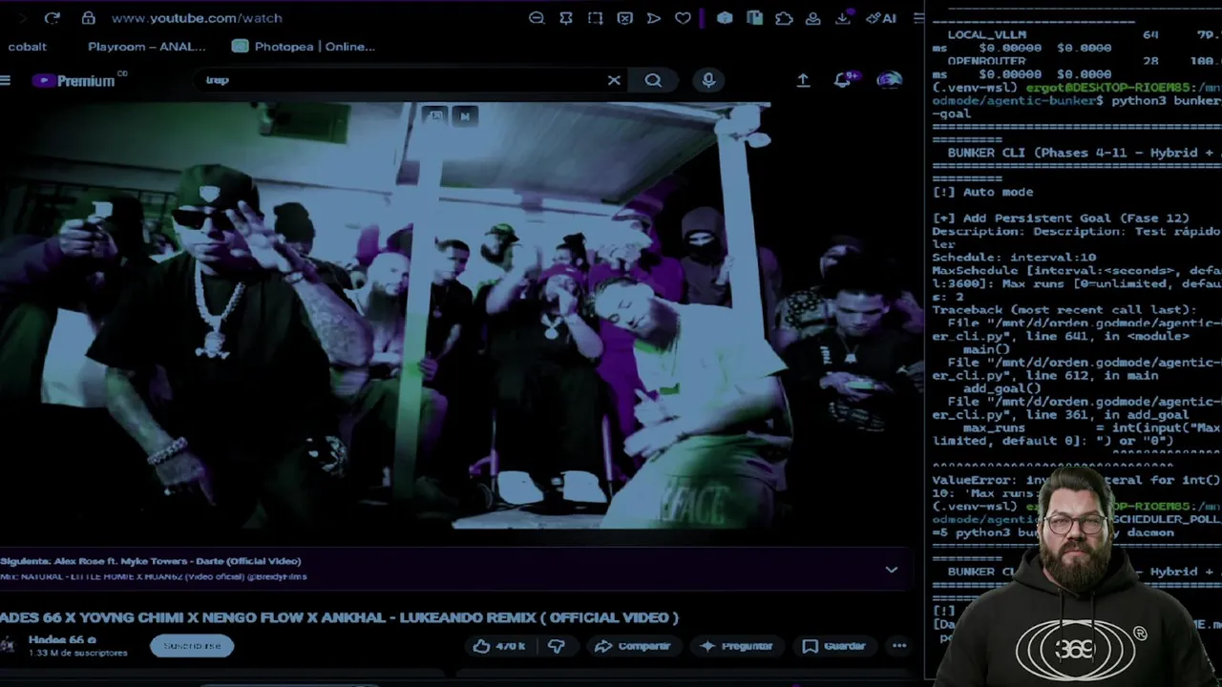Click the pin icon in browser toolbar
The width and height of the screenshot is (1222, 687).
click(566, 17)
